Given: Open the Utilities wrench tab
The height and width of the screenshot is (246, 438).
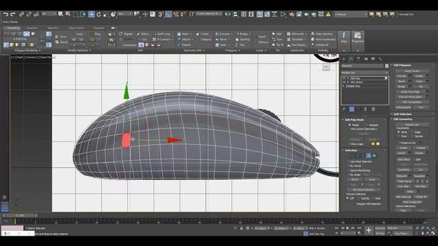Looking at the screenshot, I should [381, 59].
